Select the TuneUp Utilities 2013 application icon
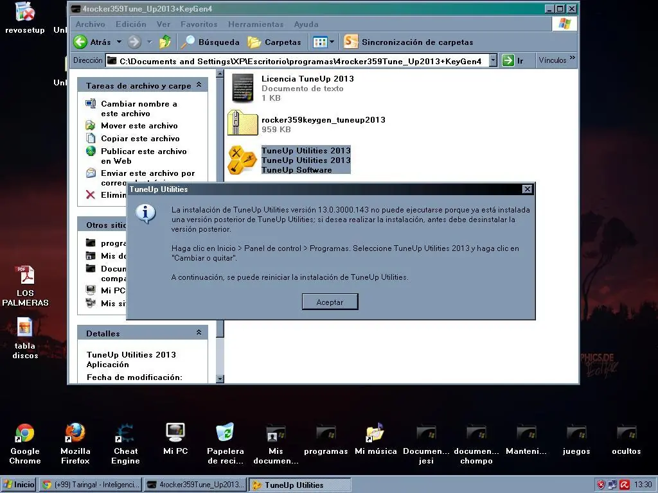 (242, 160)
